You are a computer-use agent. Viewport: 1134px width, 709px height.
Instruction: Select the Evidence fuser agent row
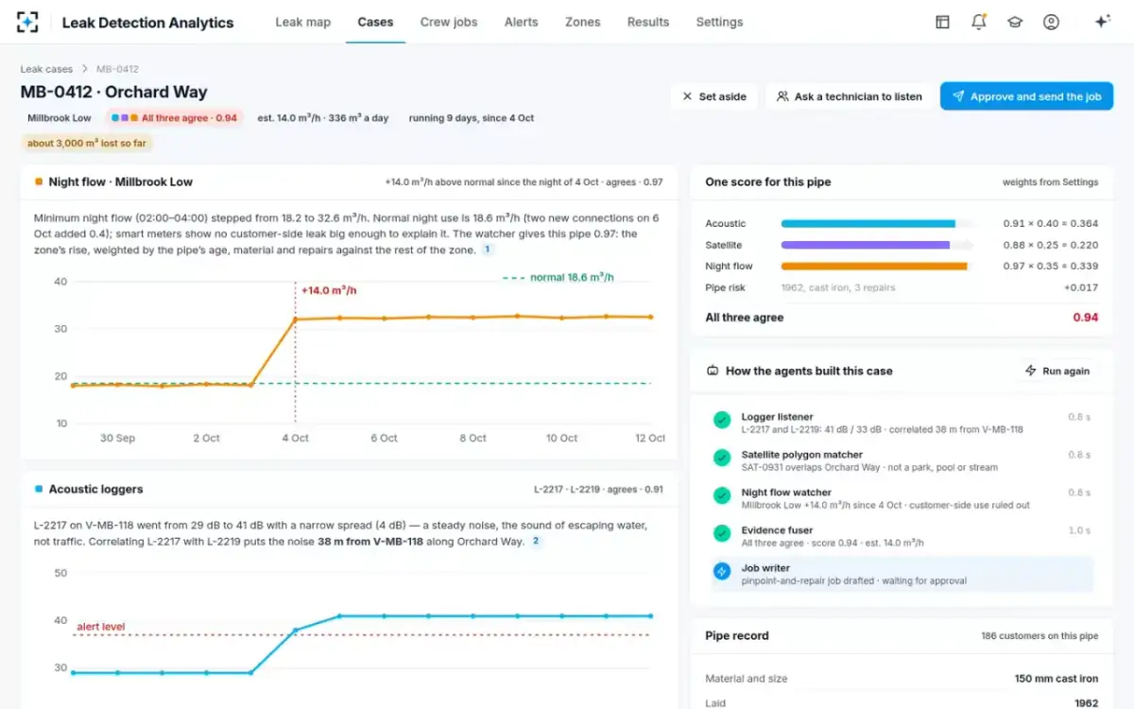tap(902, 536)
